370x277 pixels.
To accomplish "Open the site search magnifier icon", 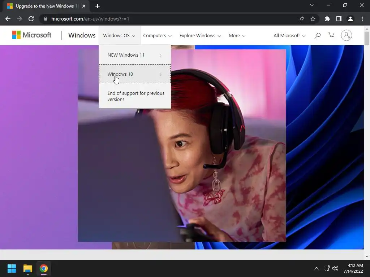I will [318, 36].
